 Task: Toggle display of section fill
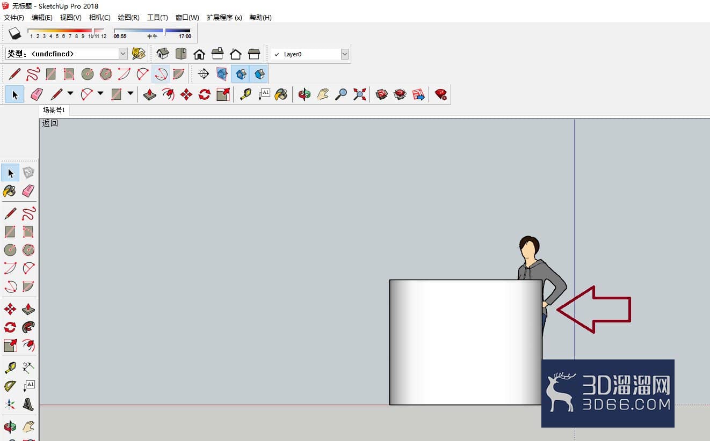tap(259, 73)
